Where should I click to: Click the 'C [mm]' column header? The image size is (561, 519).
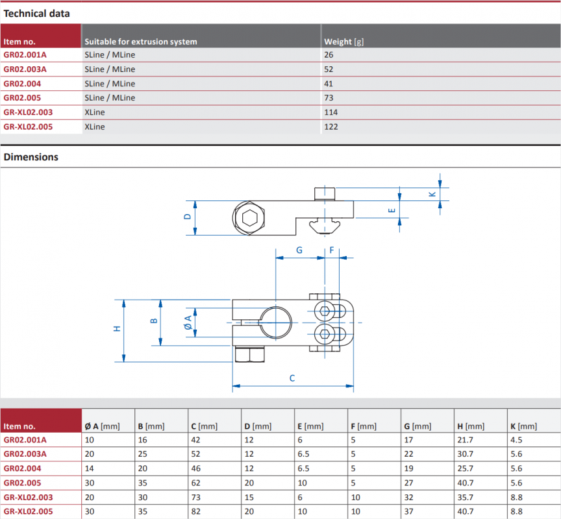tap(205, 426)
